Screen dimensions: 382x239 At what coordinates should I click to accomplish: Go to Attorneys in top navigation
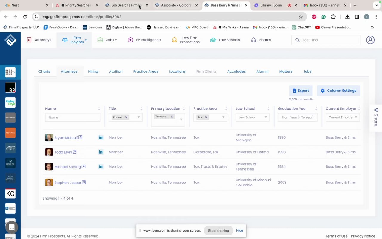point(39,40)
